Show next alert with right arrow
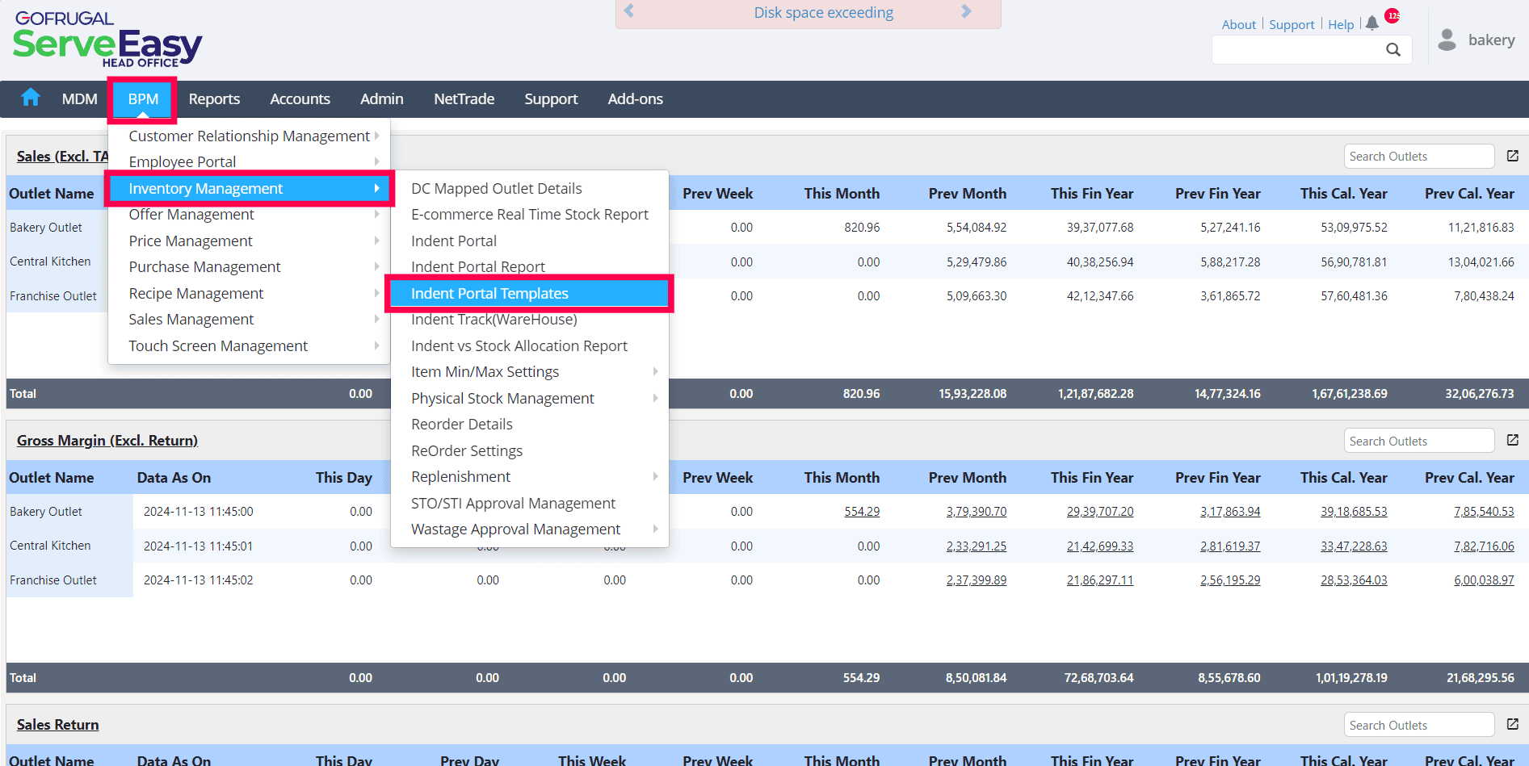Viewport: 1529px width, 766px height. pyautogui.click(x=966, y=11)
